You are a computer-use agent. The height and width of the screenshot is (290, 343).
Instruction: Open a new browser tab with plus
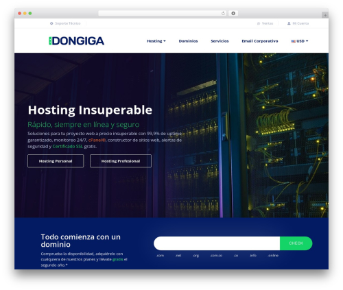(x=325, y=15)
